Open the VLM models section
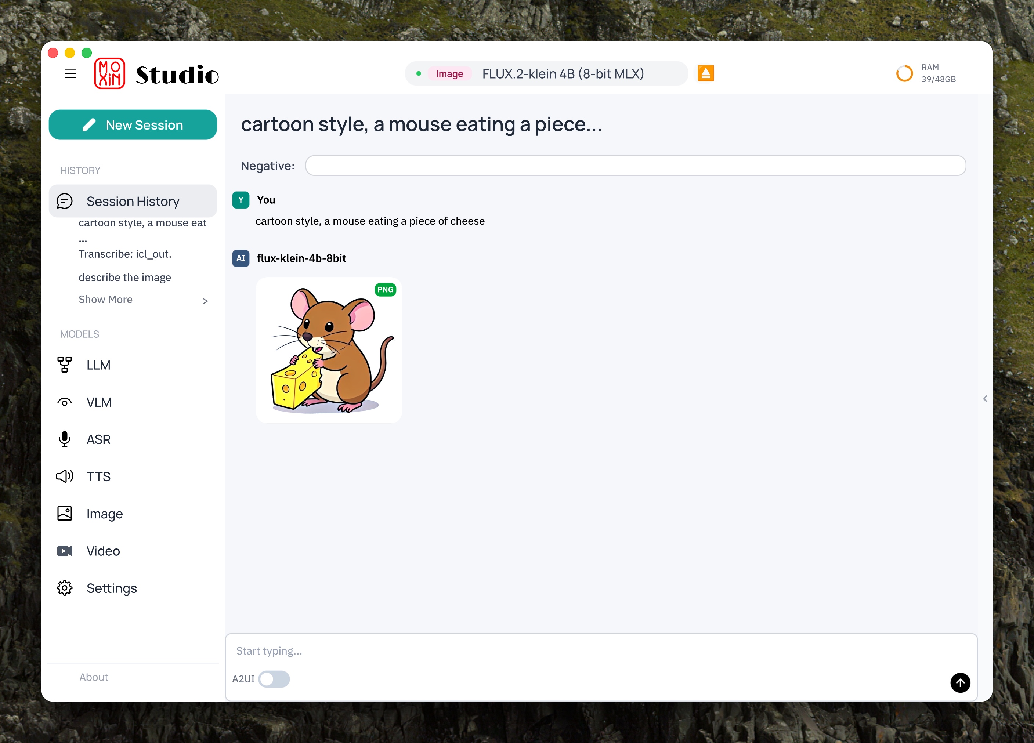The image size is (1034, 743). click(x=133, y=402)
